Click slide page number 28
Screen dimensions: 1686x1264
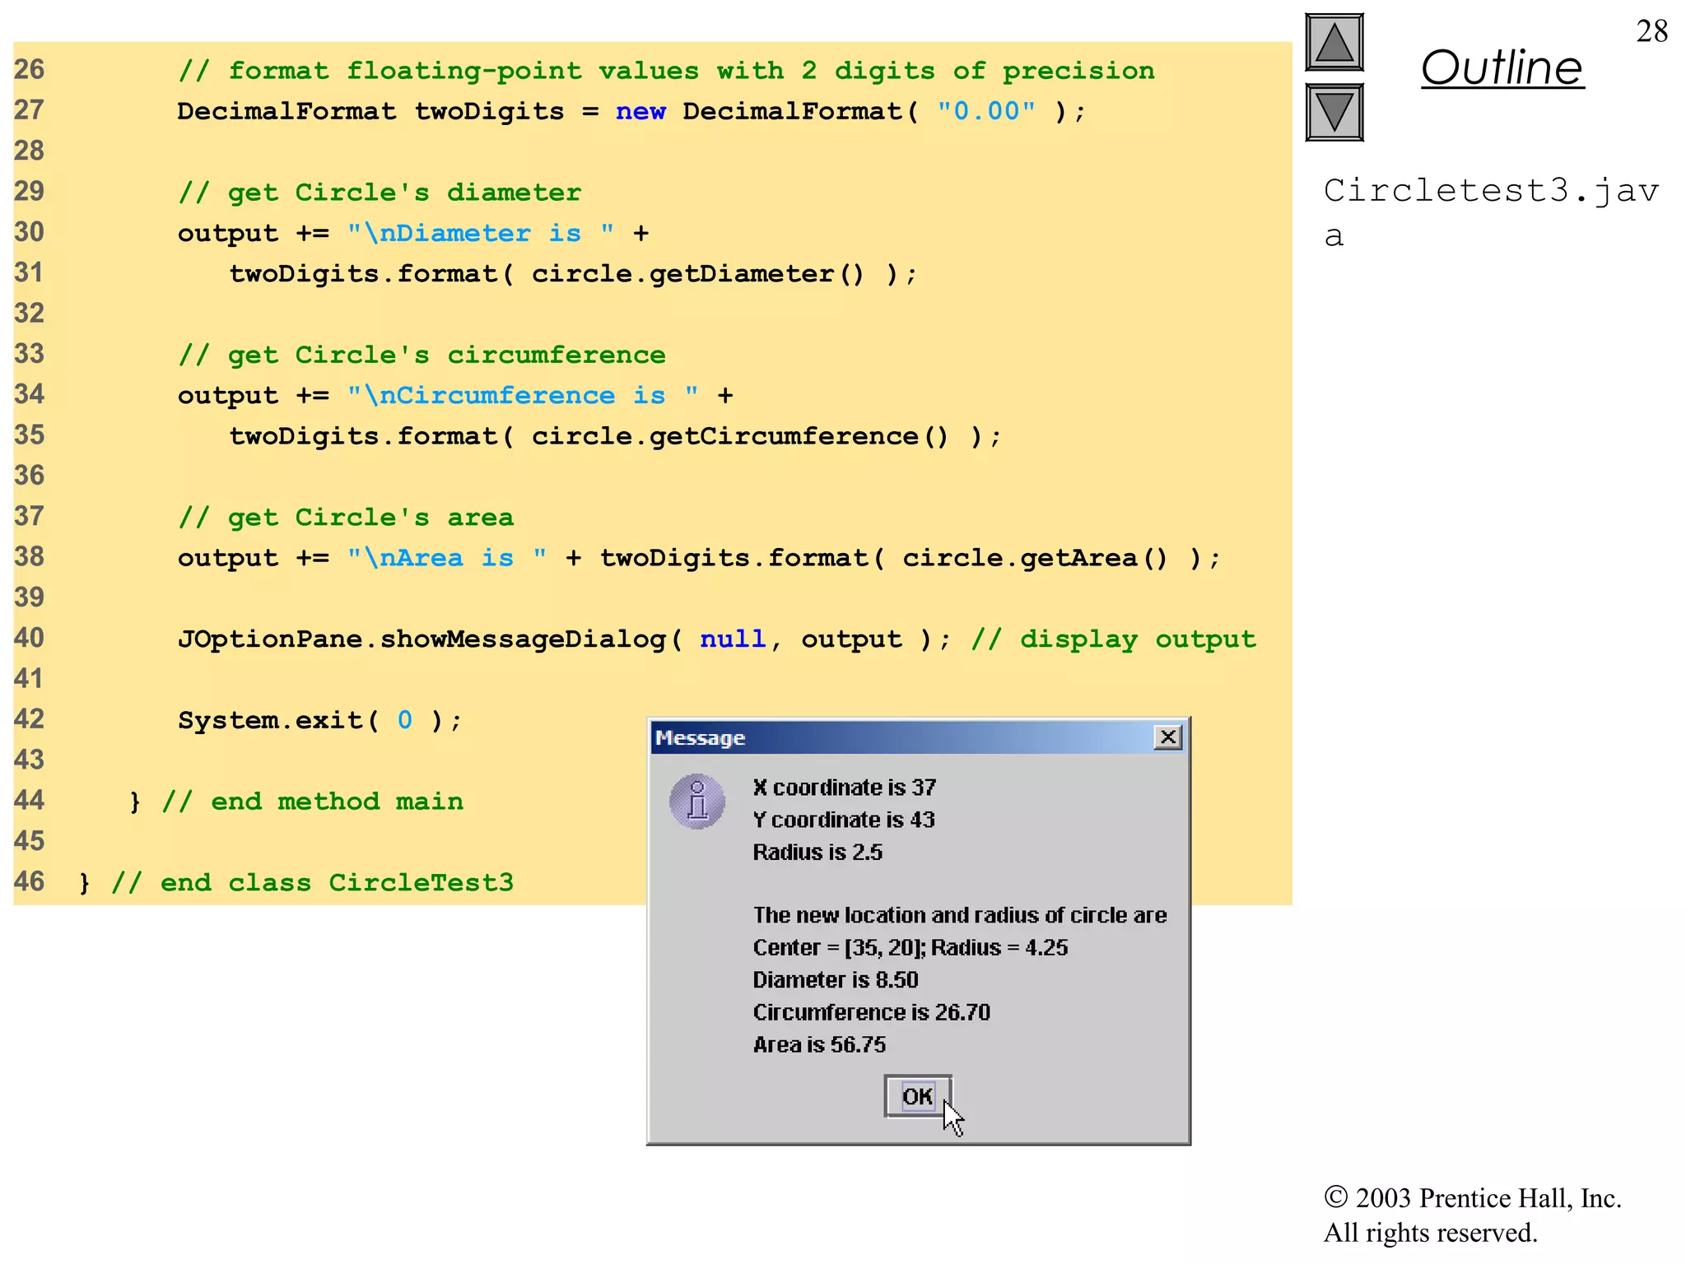pos(1651,31)
